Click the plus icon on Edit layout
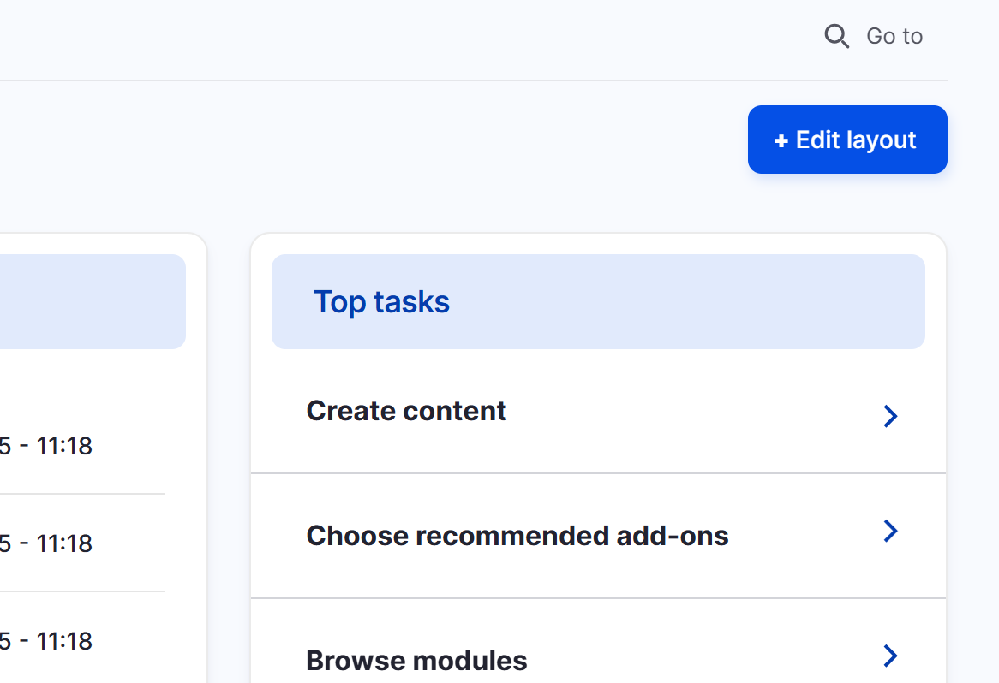This screenshot has height=683, width=999. pyautogui.click(x=781, y=141)
